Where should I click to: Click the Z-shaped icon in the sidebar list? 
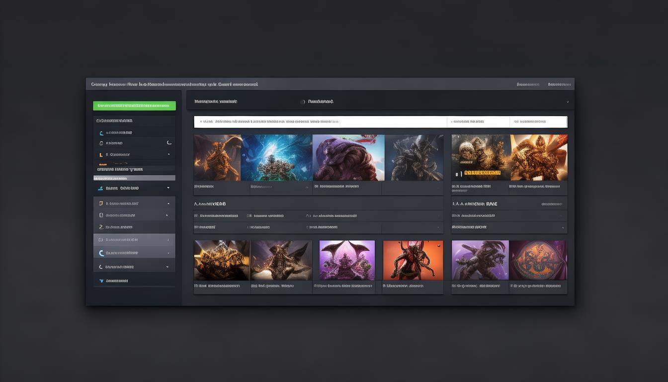pyautogui.click(x=101, y=227)
